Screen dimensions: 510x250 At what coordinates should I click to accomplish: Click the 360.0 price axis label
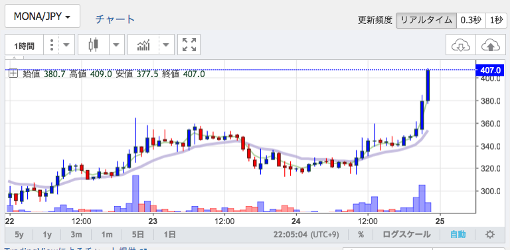click(x=490, y=124)
